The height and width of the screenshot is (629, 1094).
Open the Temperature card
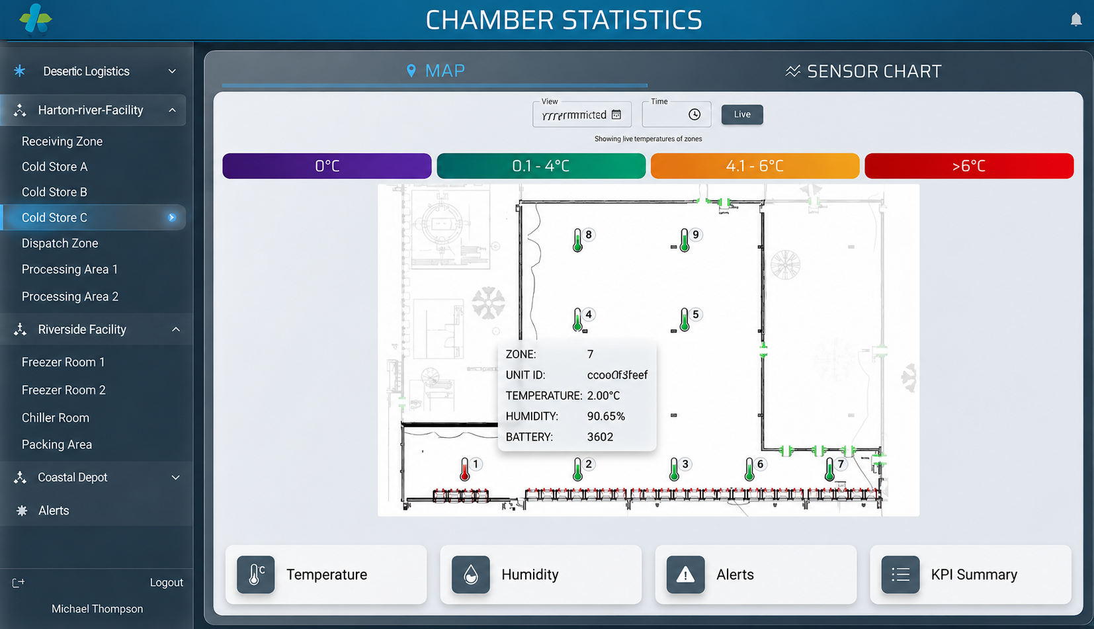pyautogui.click(x=326, y=574)
